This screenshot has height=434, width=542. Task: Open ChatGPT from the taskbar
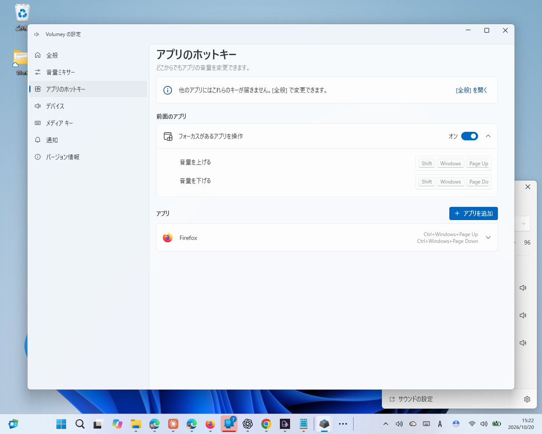click(248, 424)
